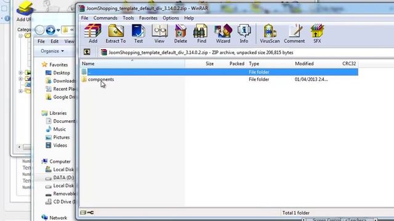Image resolution: width=394 pixels, height=221 pixels.
Task: Open Explorer's Edit menu
Action: [54, 41]
